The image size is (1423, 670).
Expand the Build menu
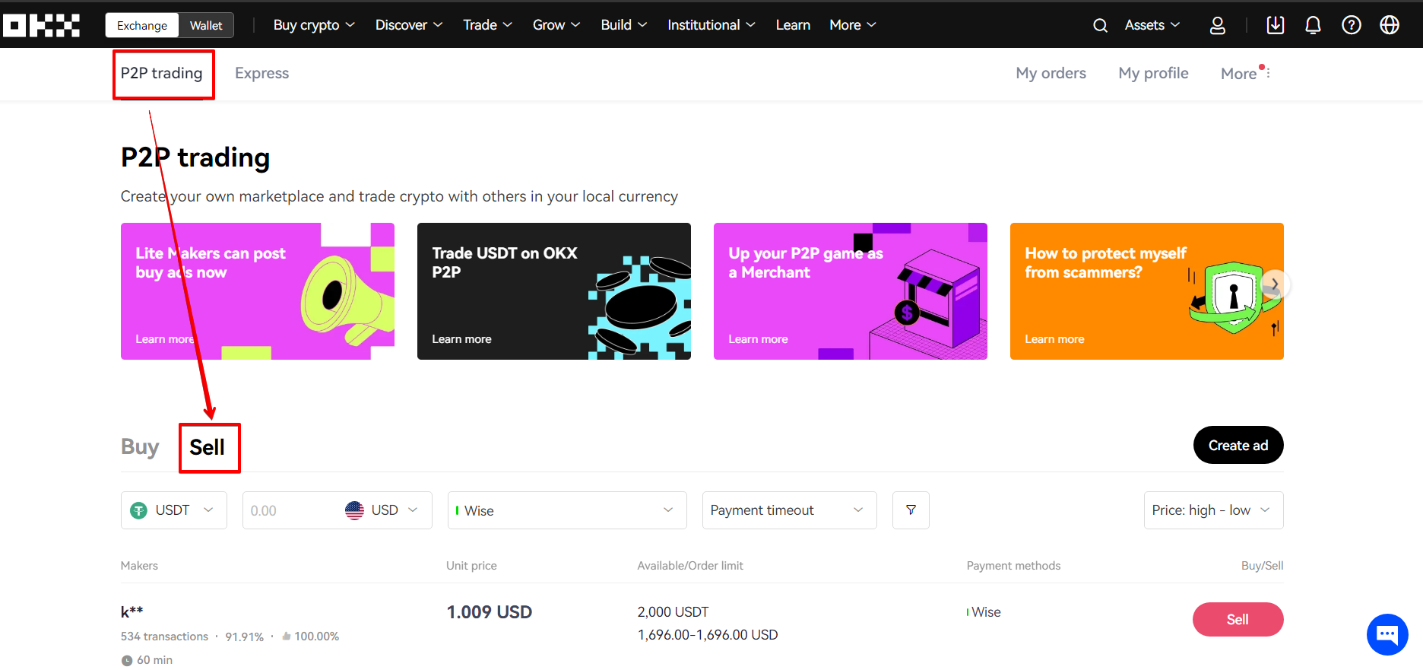(x=624, y=25)
